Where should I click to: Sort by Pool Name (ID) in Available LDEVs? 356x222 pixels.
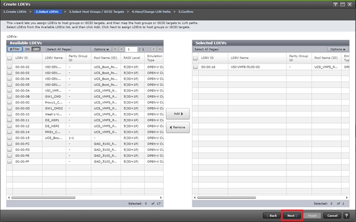[x=106, y=58]
